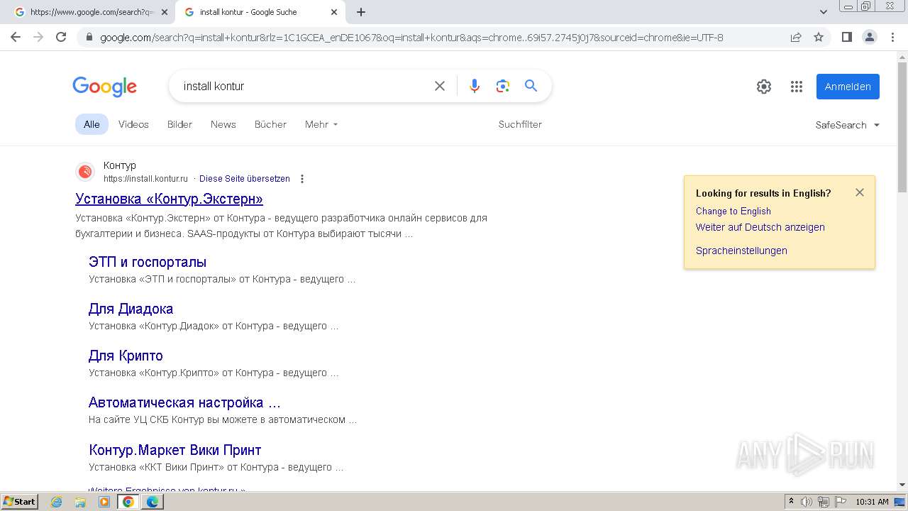The height and width of the screenshot is (511, 908).
Task: Switch to Bücher results tab
Action: (x=270, y=124)
